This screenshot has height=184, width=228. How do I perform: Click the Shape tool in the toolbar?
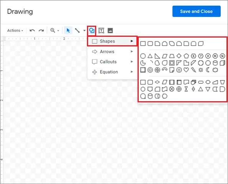click(92, 30)
